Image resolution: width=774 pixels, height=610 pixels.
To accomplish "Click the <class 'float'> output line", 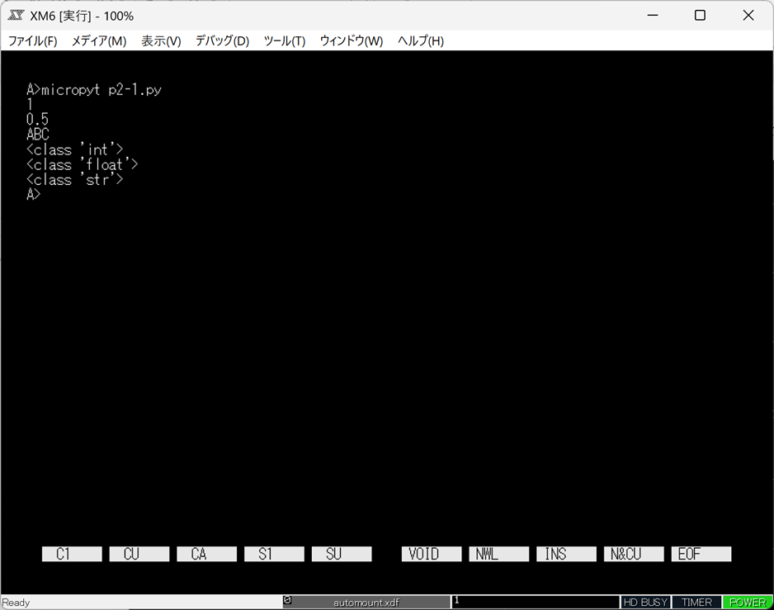I will [82, 164].
